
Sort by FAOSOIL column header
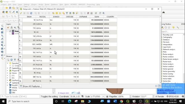(x=42, y=17)
